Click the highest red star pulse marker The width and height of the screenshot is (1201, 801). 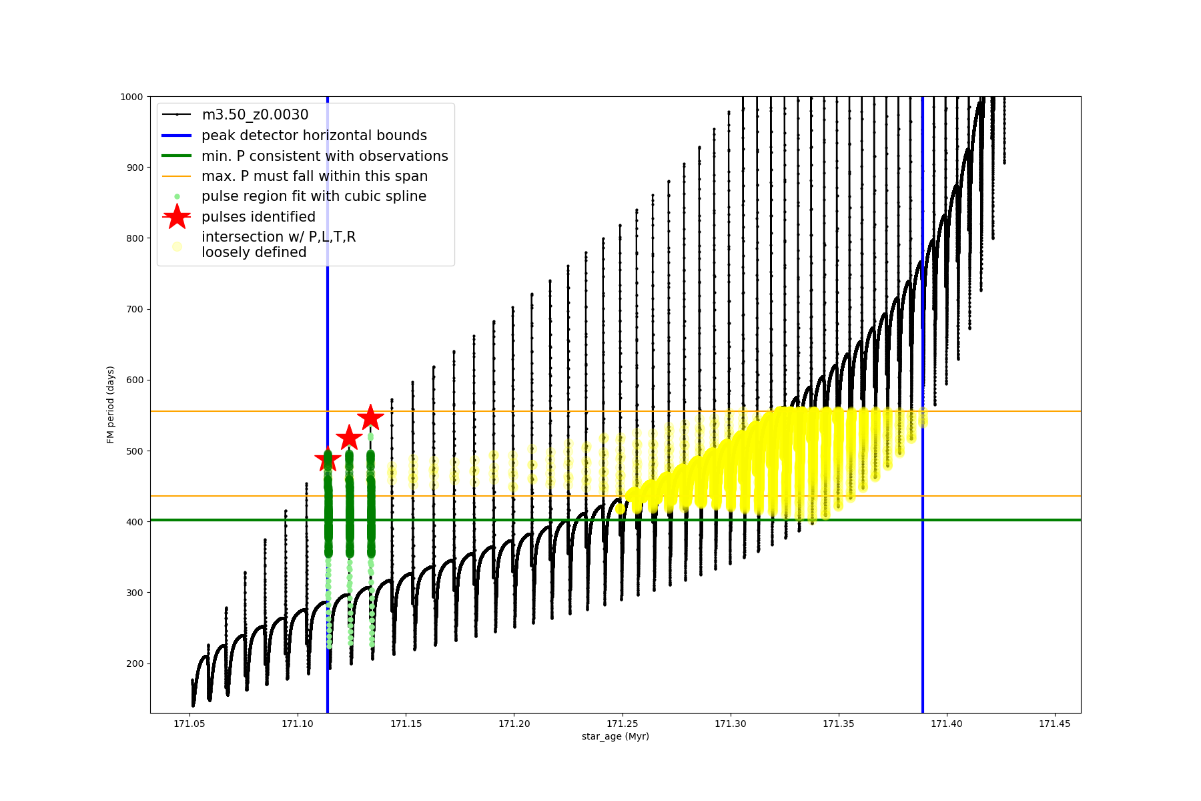click(370, 417)
